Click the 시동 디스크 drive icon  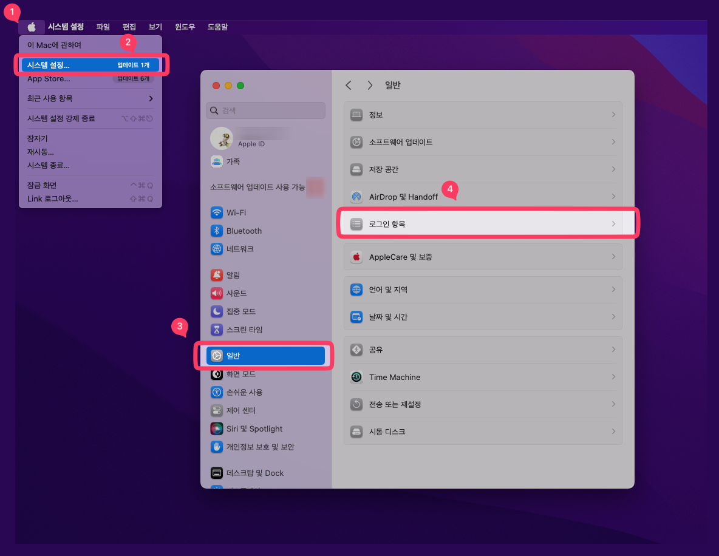point(356,432)
